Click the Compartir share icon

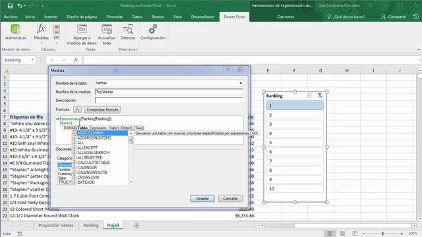point(383,16)
